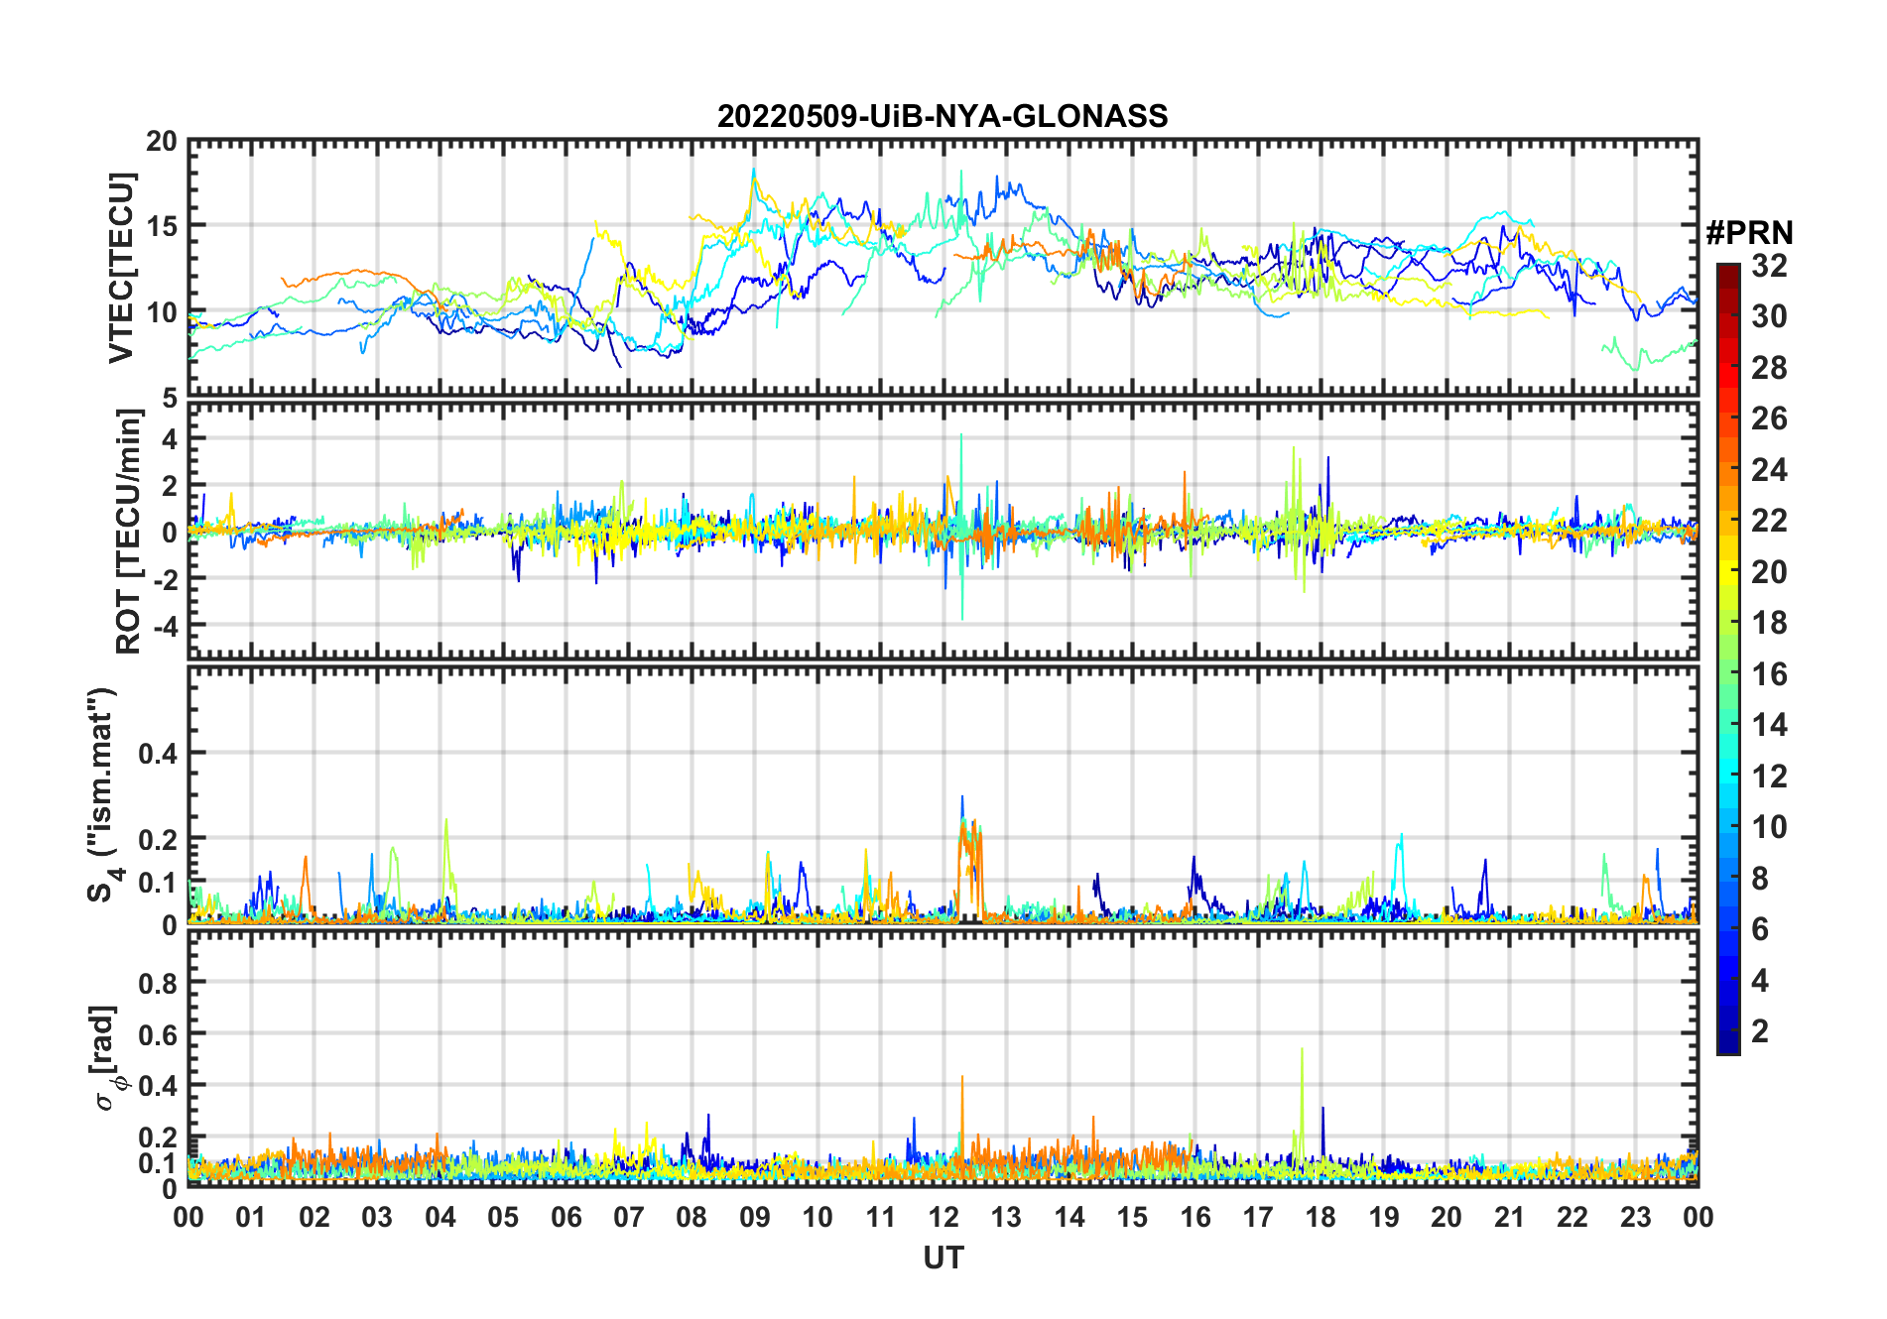The width and height of the screenshot is (1887, 1319).
Task: Click the PRN colorbar gradient strip
Action: coord(1728,659)
